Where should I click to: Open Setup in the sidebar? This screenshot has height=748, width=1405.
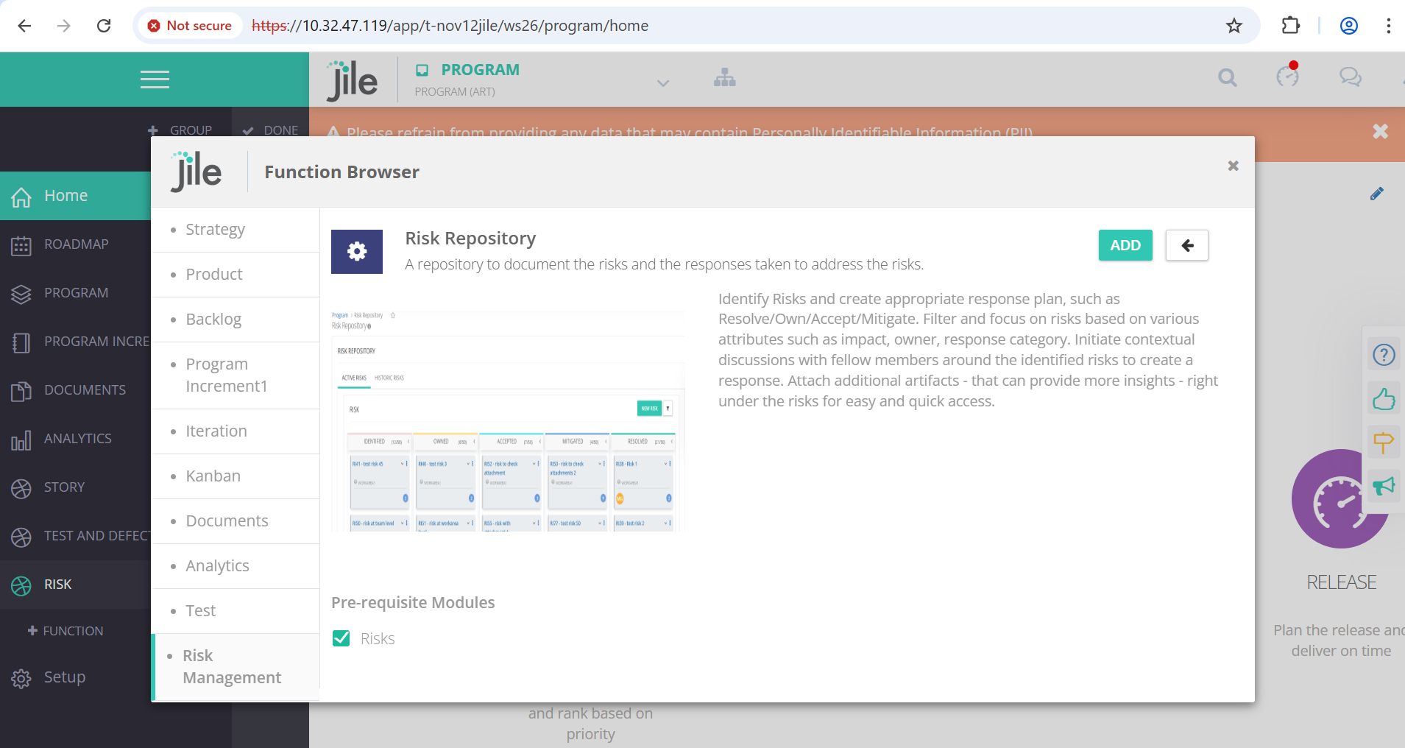(64, 677)
